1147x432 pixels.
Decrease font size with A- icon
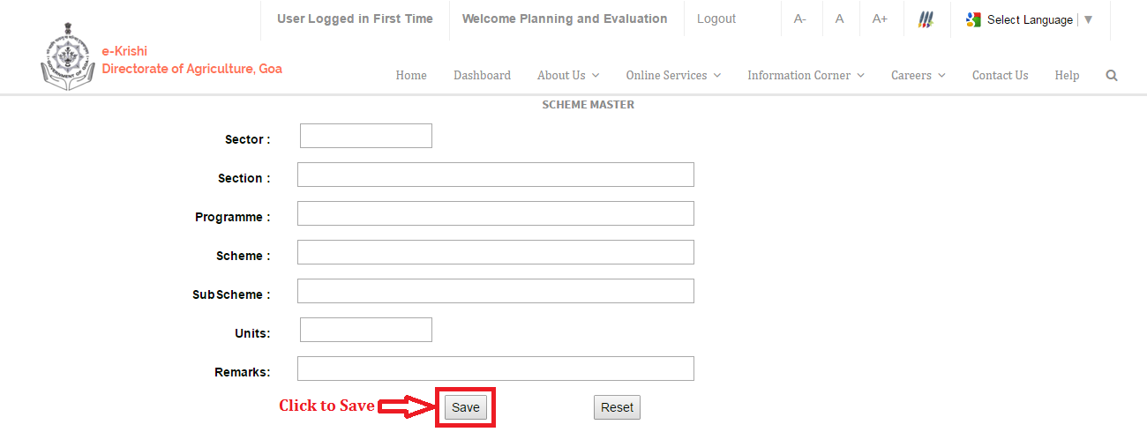point(800,19)
